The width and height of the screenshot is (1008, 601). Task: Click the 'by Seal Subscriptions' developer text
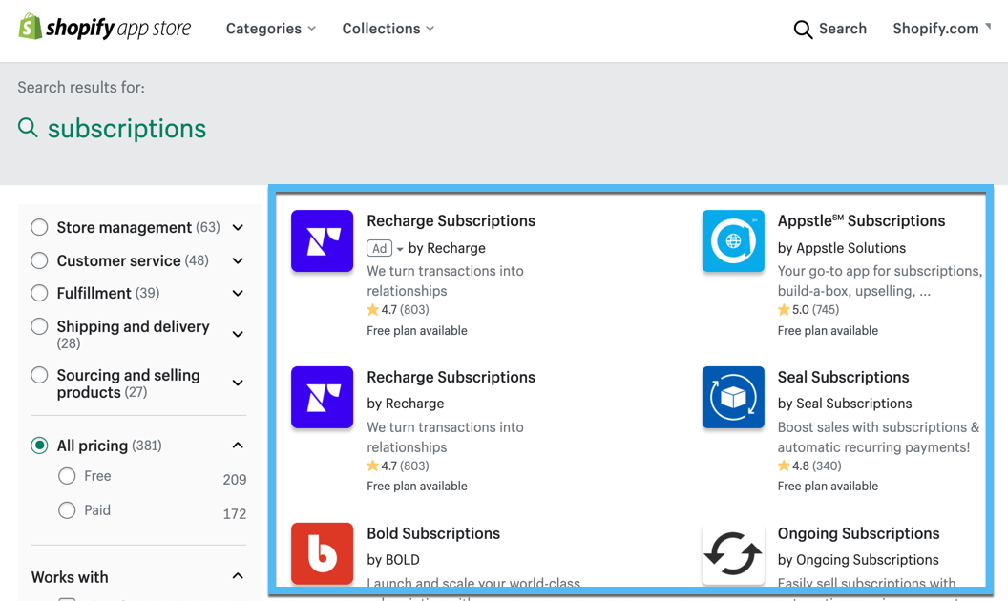[845, 404]
